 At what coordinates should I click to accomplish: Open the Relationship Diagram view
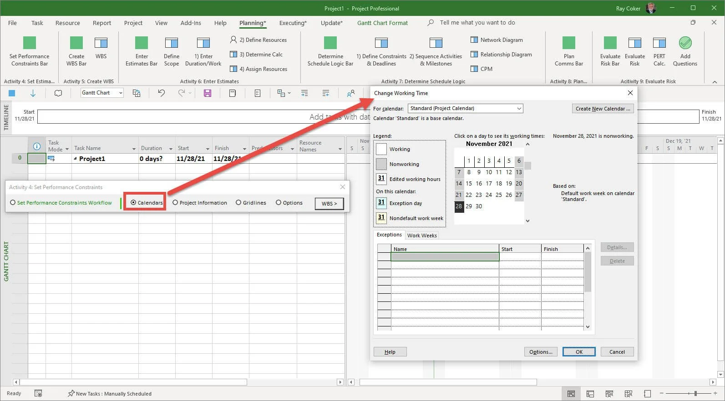pos(501,55)
